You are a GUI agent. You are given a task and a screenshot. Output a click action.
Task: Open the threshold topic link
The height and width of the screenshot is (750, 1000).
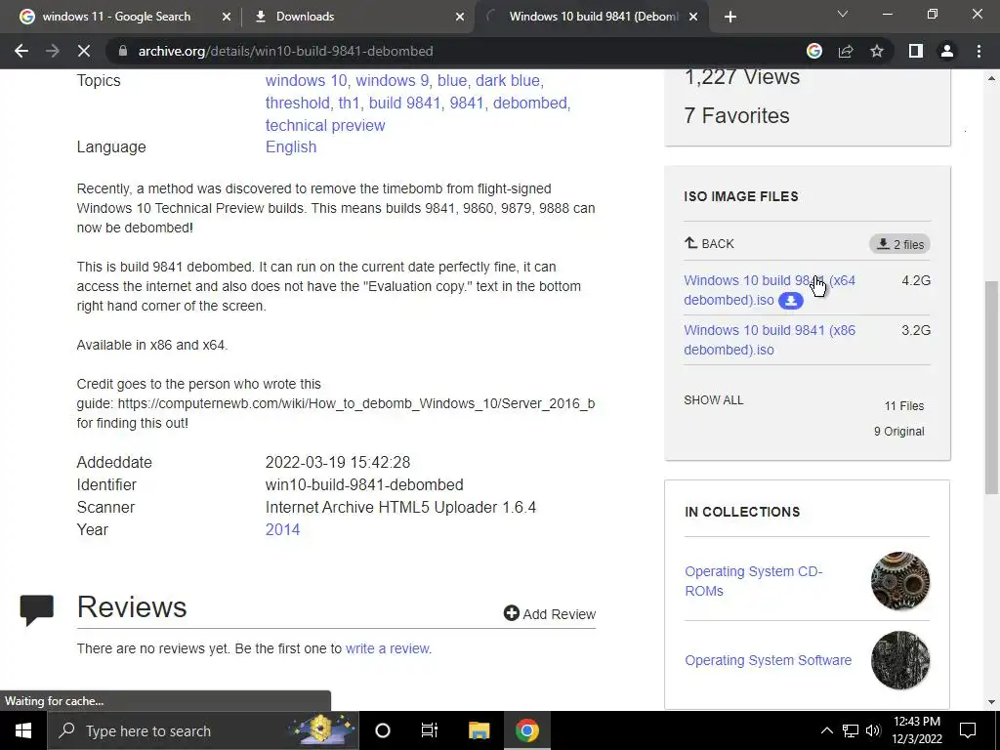pos(297,103)
